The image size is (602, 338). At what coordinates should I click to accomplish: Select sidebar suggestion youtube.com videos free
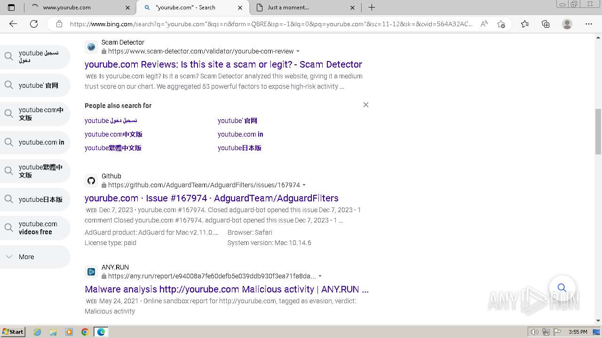click(x=35, y=228)
